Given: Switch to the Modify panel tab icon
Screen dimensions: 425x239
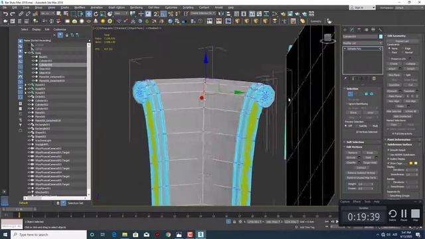Looking at the screenshot, I should (x=352, y=29).
